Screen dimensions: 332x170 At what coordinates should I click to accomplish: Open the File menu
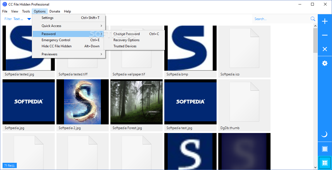coord(5,11)
